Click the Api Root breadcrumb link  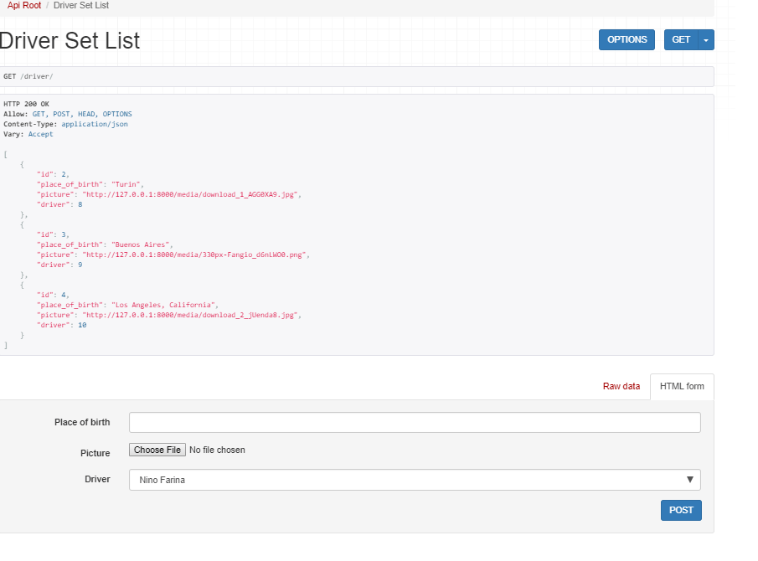point(23,5)
